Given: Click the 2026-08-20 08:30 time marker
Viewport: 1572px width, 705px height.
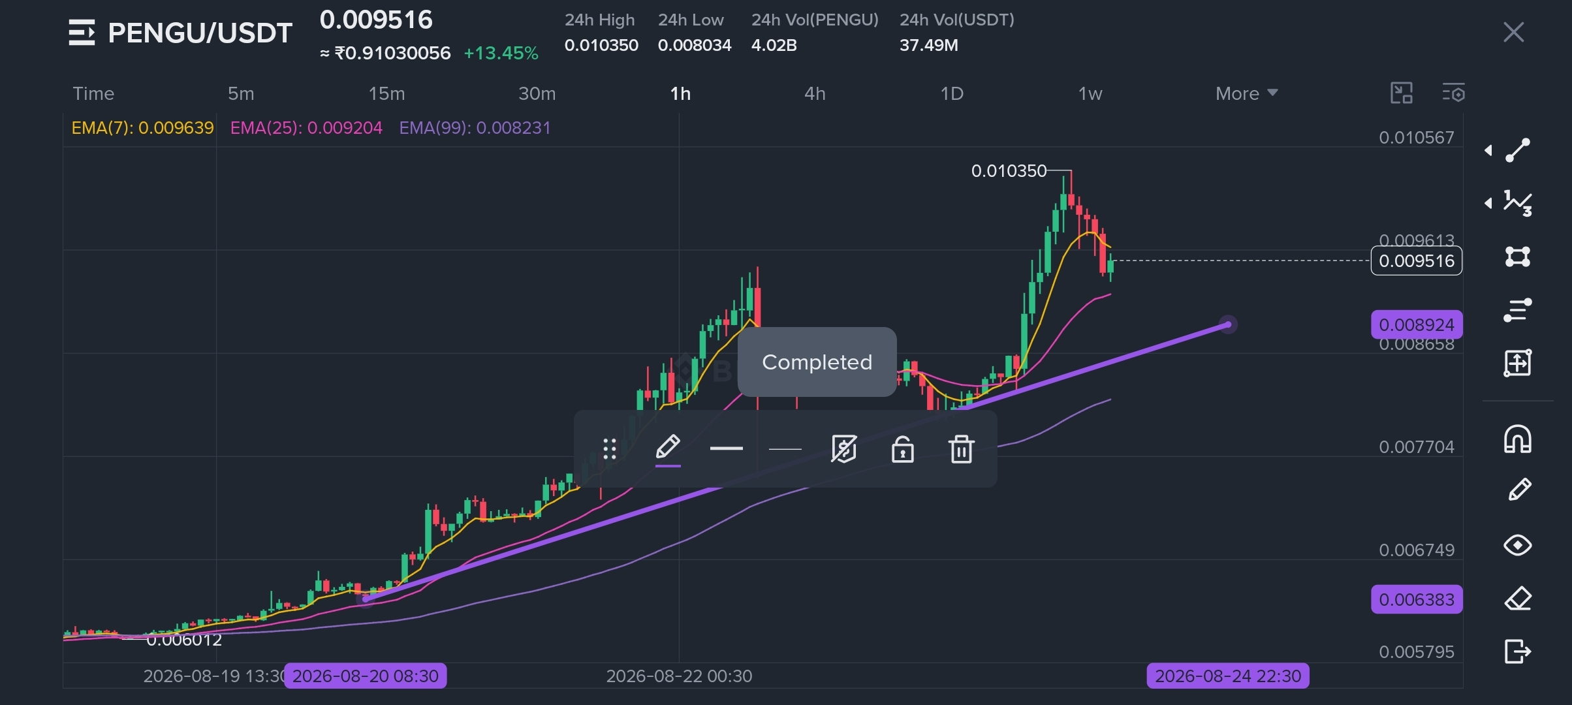Looking at the screenshot, I should pyautogui.click(x=365, y=676).
